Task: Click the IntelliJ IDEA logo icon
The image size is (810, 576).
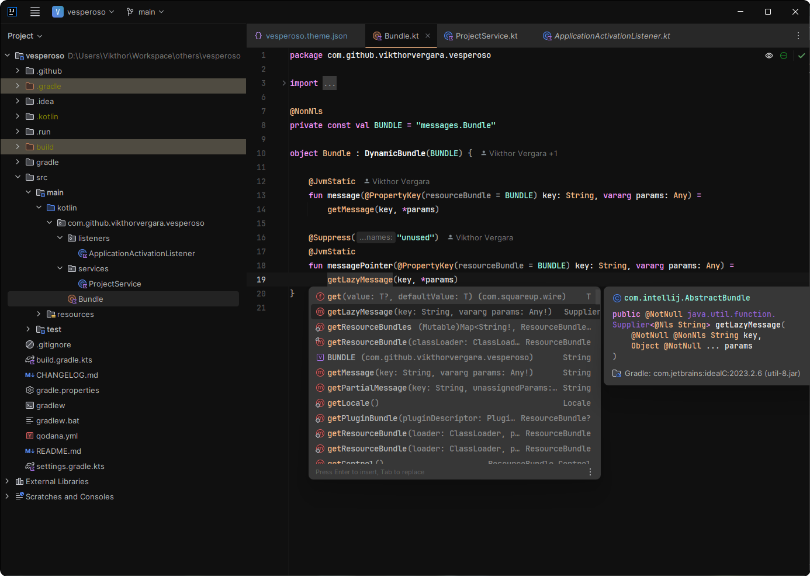Action: (12, 12)
